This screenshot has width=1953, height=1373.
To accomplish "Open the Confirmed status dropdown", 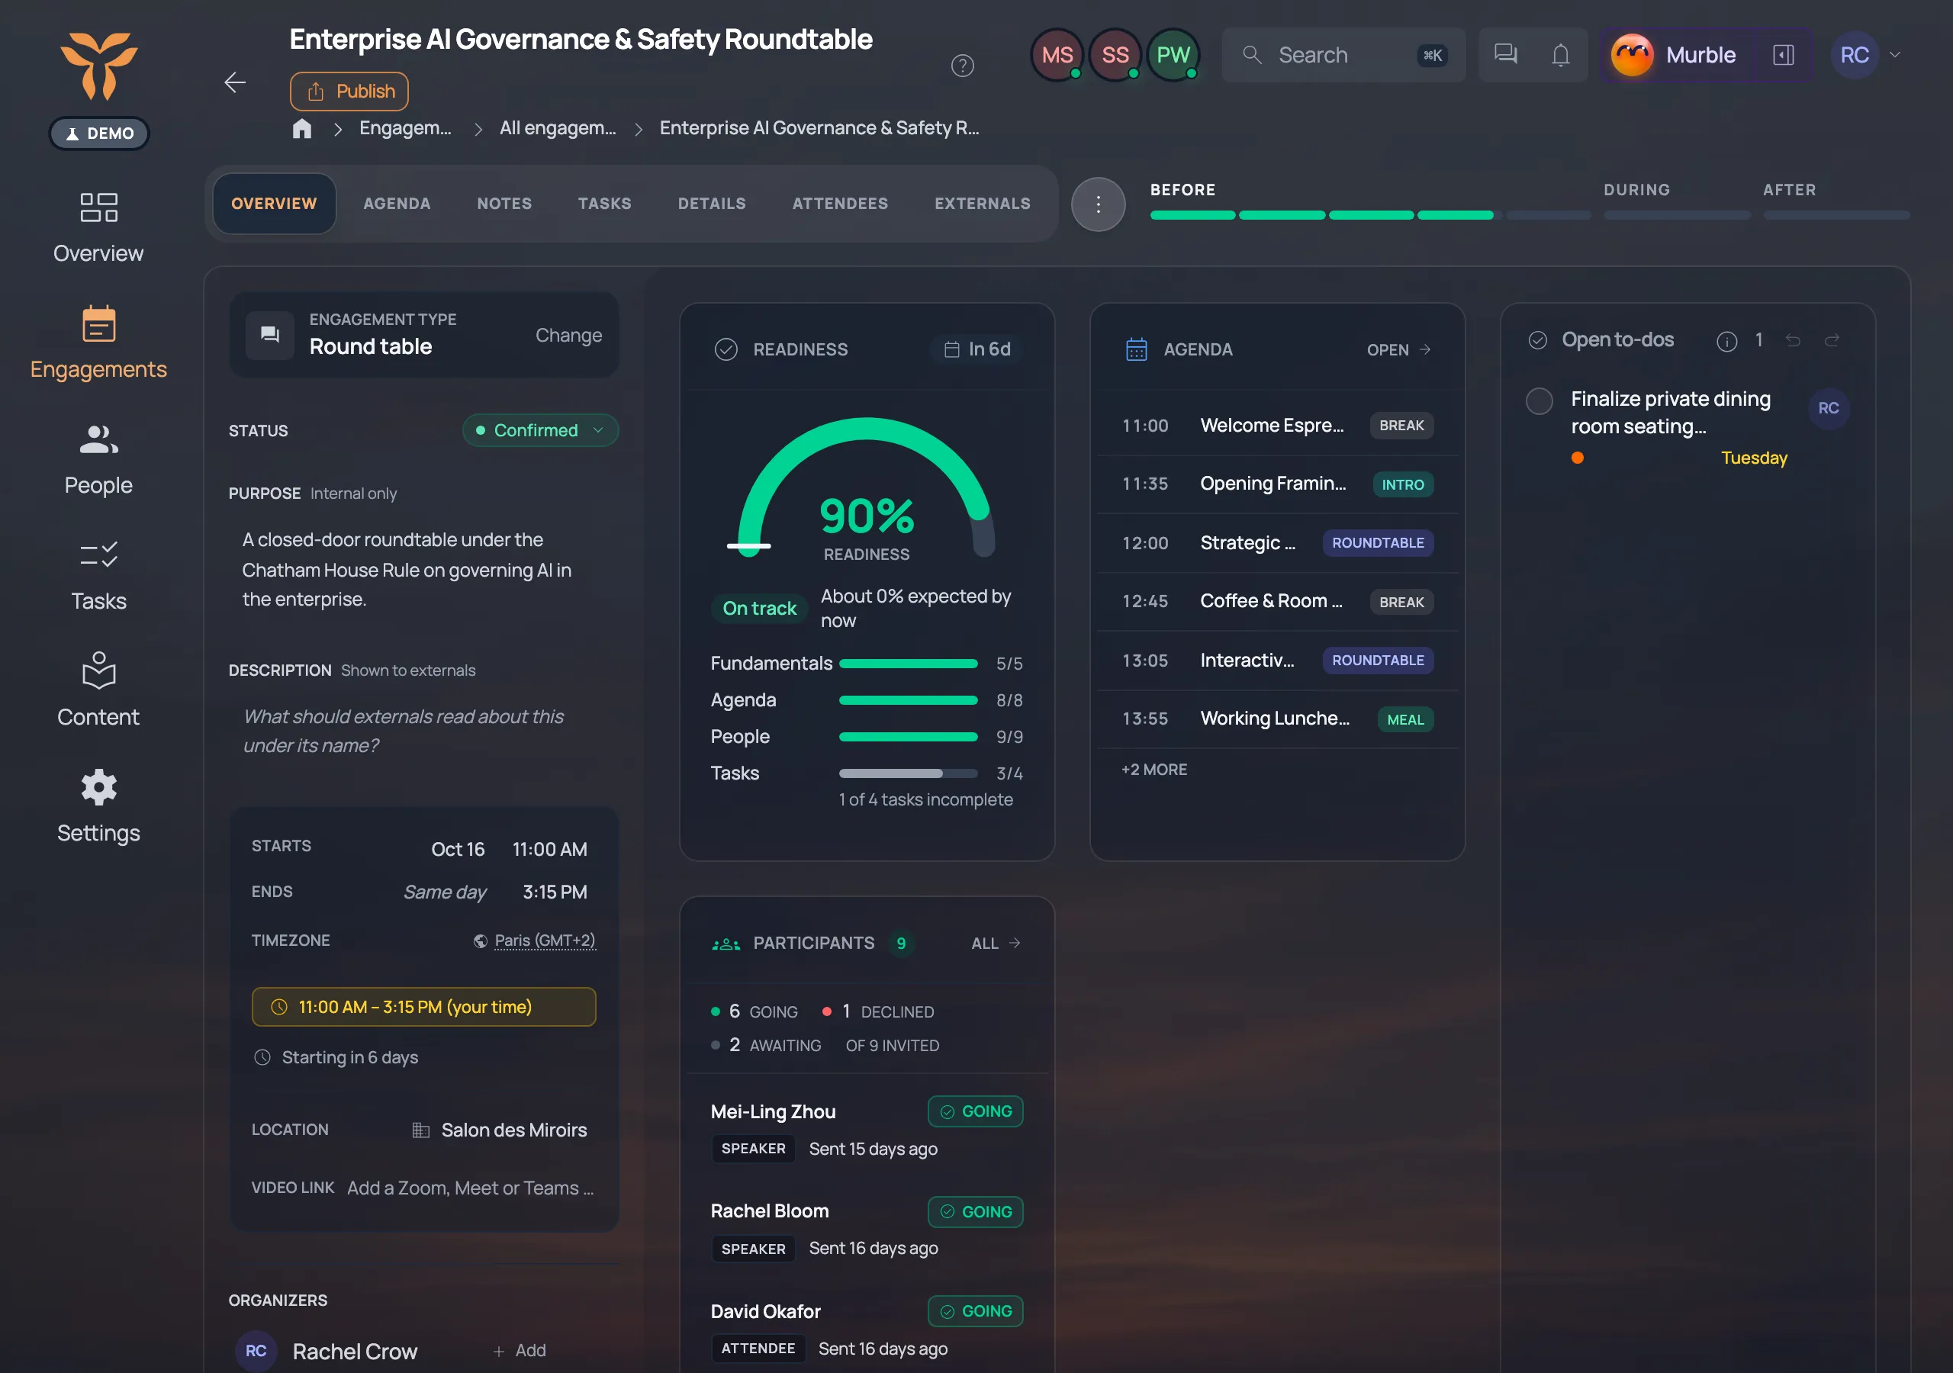I will click(540, 430).
